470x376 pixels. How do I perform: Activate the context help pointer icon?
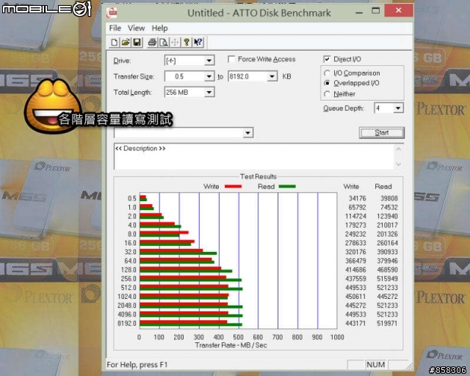click(198, 43)
